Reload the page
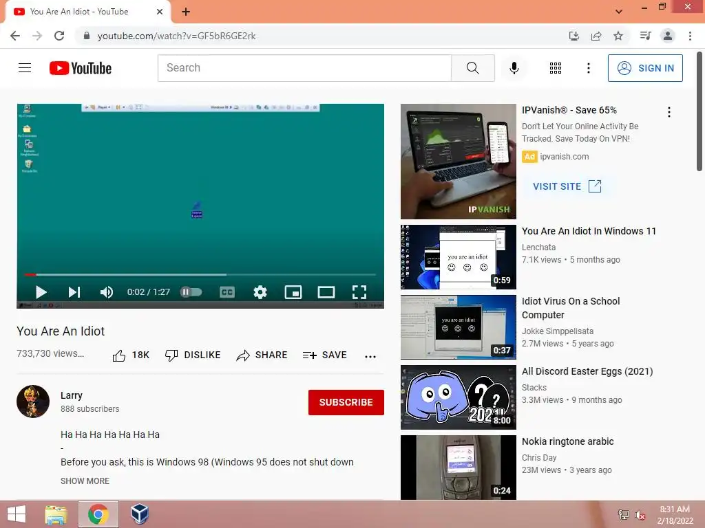705x528 pixels. tap(59, 36)
